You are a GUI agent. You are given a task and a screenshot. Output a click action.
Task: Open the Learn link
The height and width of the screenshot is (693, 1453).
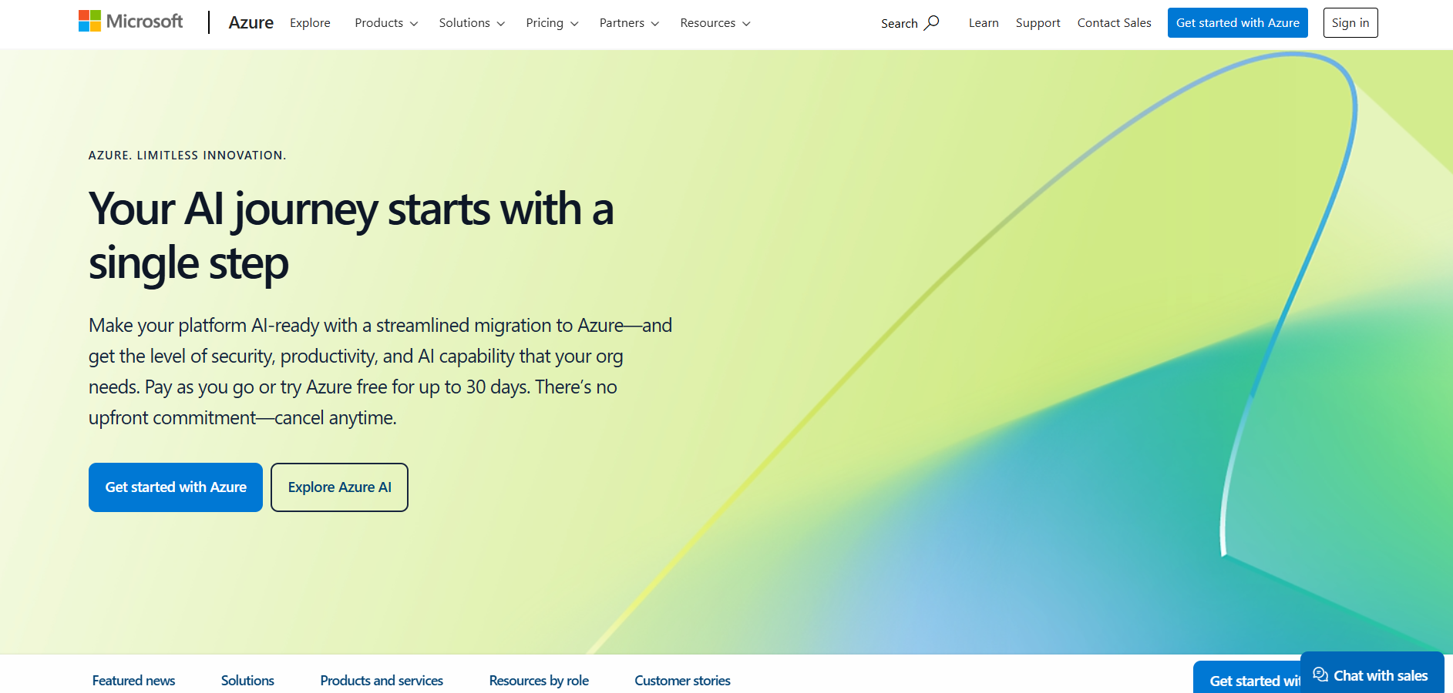click(984, 23)
